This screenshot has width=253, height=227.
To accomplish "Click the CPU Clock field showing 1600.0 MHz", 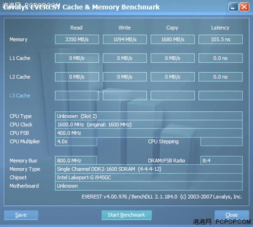I will click(149, 124).
